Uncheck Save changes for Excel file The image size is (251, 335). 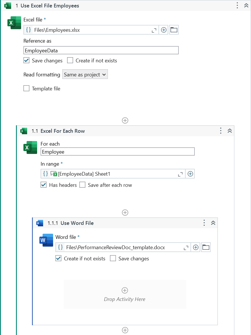pos(27,60)
